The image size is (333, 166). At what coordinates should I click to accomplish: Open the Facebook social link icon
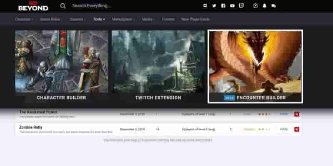[x=223, y=6]
